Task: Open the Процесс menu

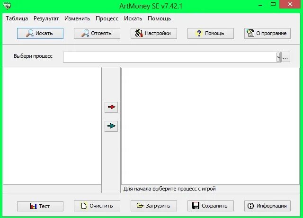Action: pyautogui.click(x=107, y=18)
